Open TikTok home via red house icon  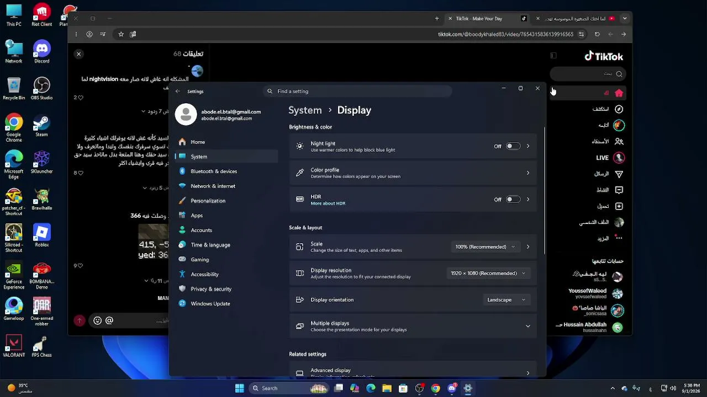pos(619,93)
